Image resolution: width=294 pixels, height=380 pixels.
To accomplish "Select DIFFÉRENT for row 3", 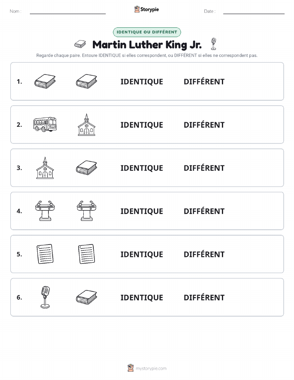I will click(x=204, y=168).
